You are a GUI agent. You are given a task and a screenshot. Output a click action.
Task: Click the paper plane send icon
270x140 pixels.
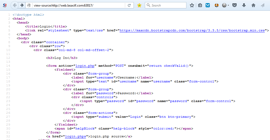(262, 5)
